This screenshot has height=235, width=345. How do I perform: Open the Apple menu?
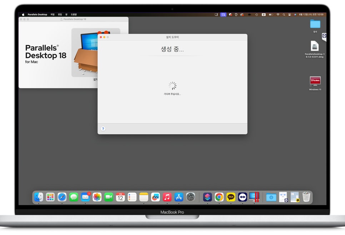(x=23, y=15)
